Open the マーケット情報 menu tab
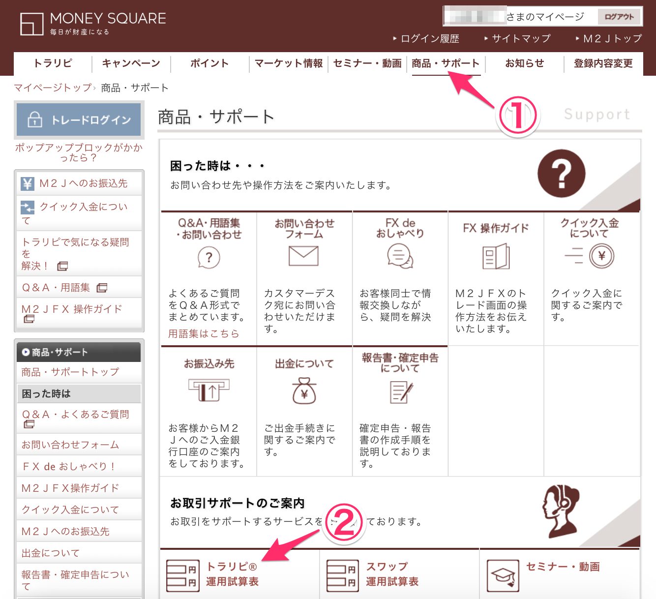Viewport: 656px width, 599px height. click(x=289, y=63)
